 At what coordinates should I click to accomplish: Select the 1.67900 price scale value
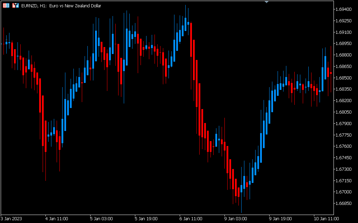tap(343, 123)
